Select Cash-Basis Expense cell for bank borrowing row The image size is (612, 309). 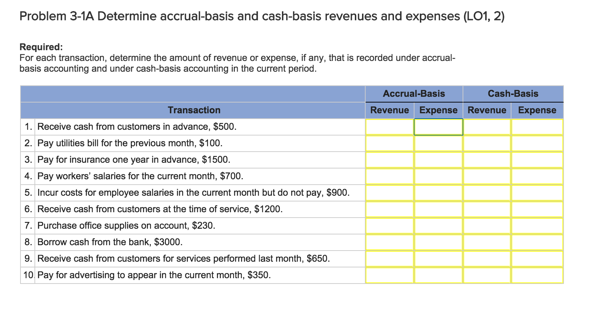click(x=537, y=242)
